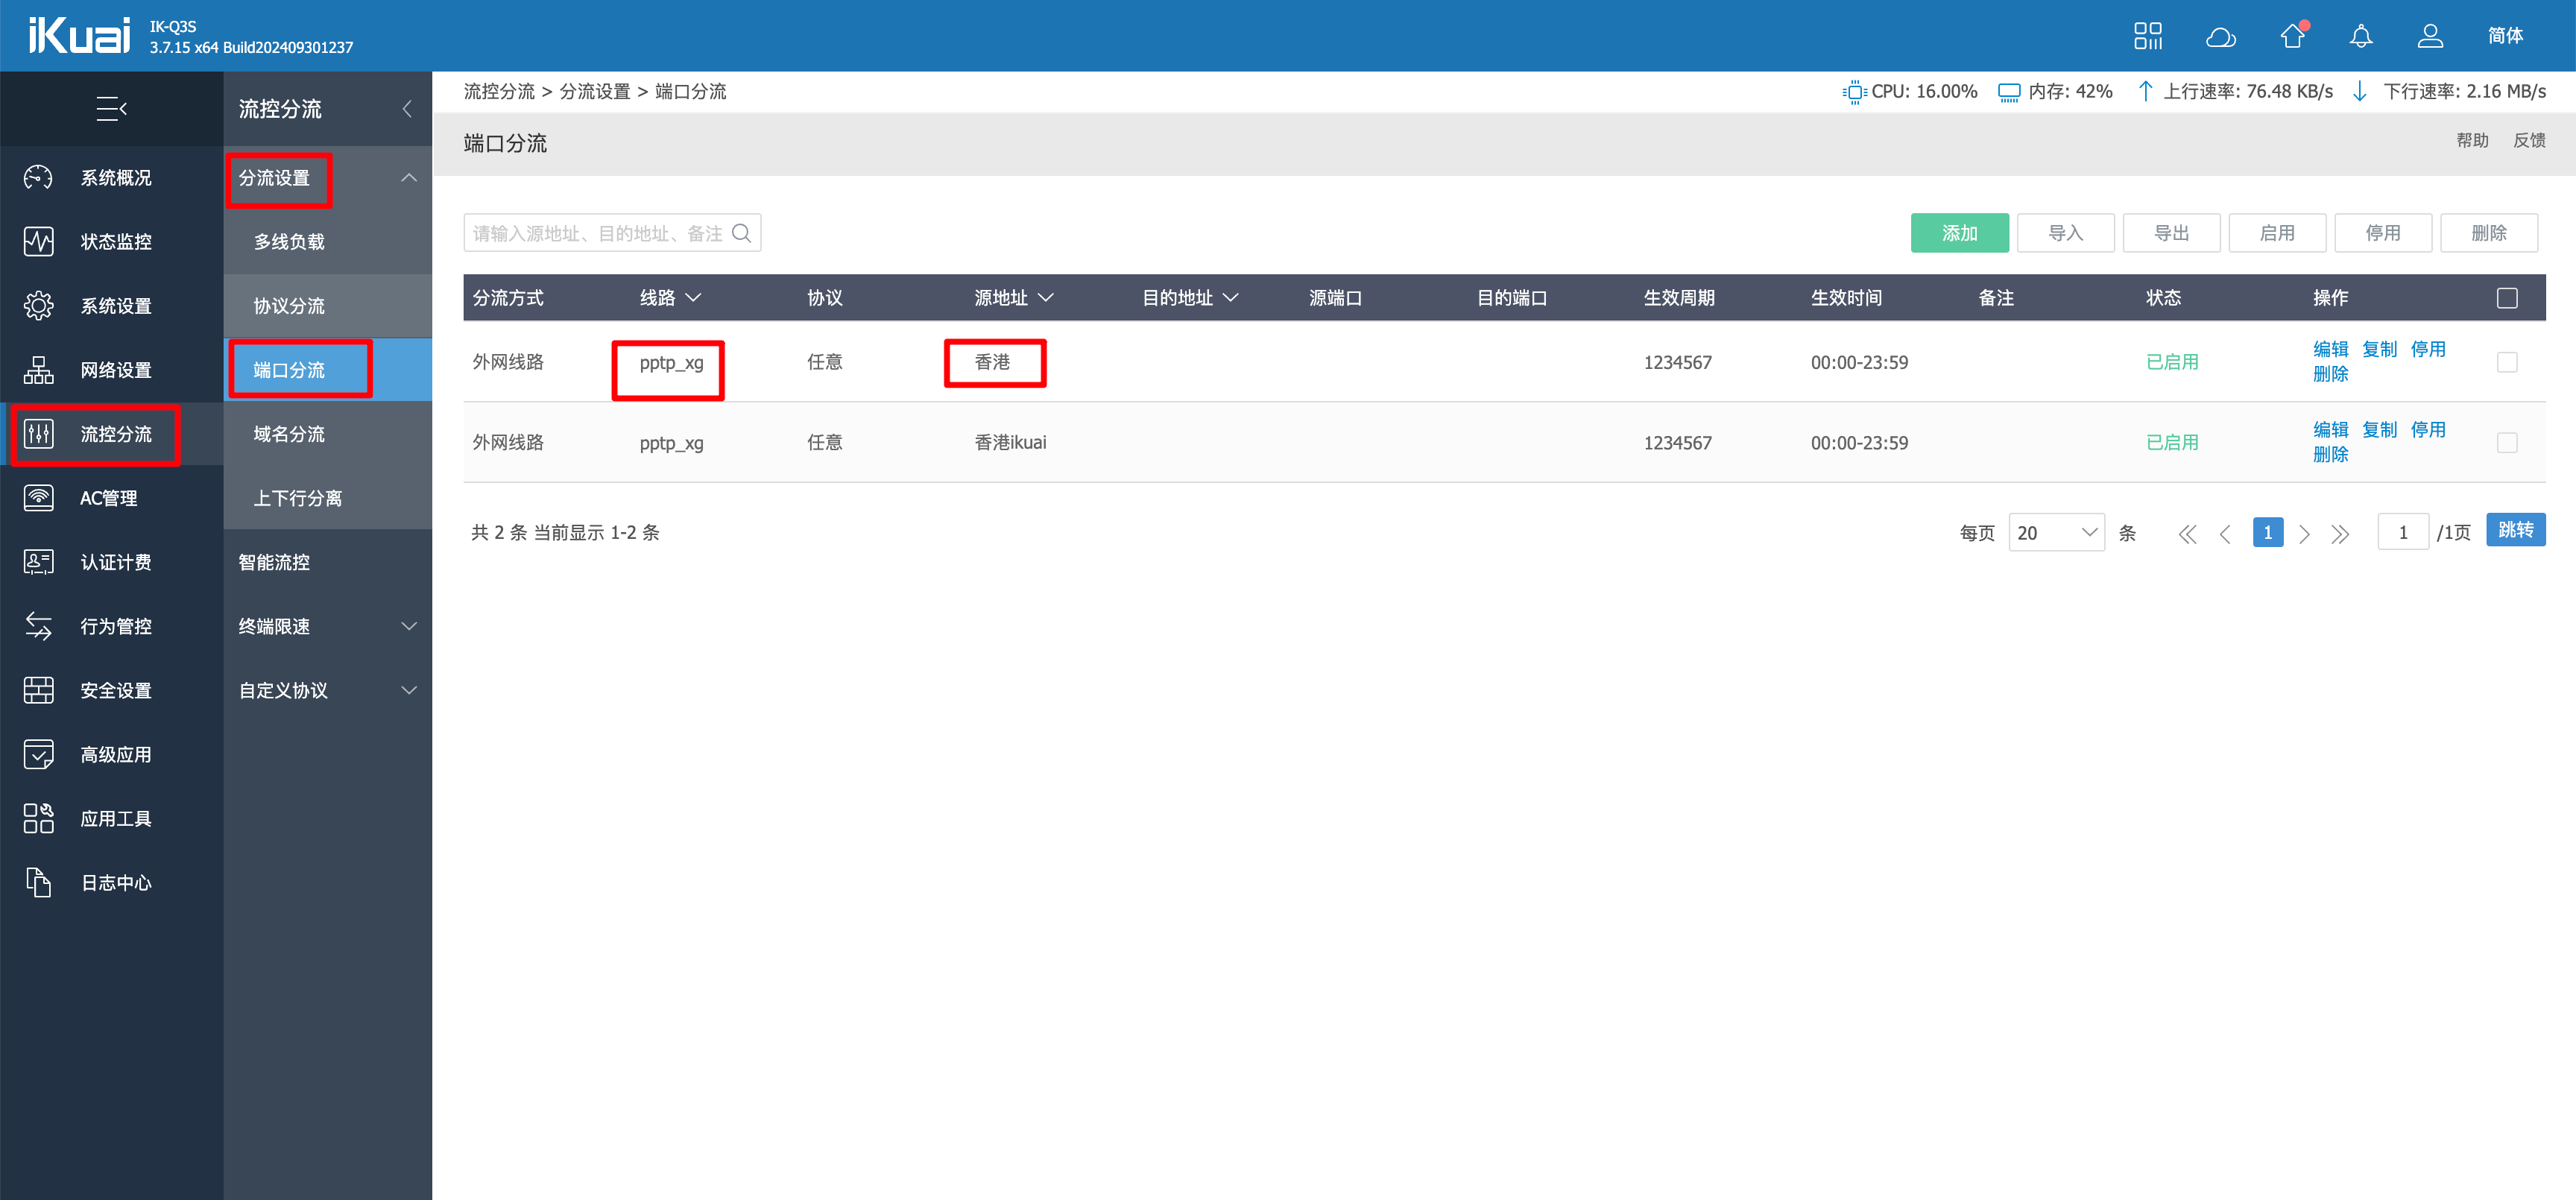
Task: Click the user account icon
Action: click(x=2430, y=36)
